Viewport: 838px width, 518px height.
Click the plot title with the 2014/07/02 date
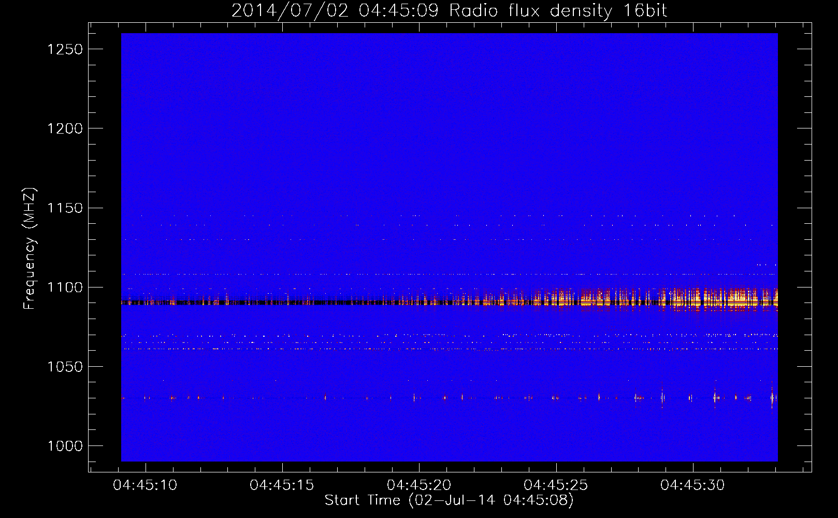pyautogui.click(x=449, y=11)
